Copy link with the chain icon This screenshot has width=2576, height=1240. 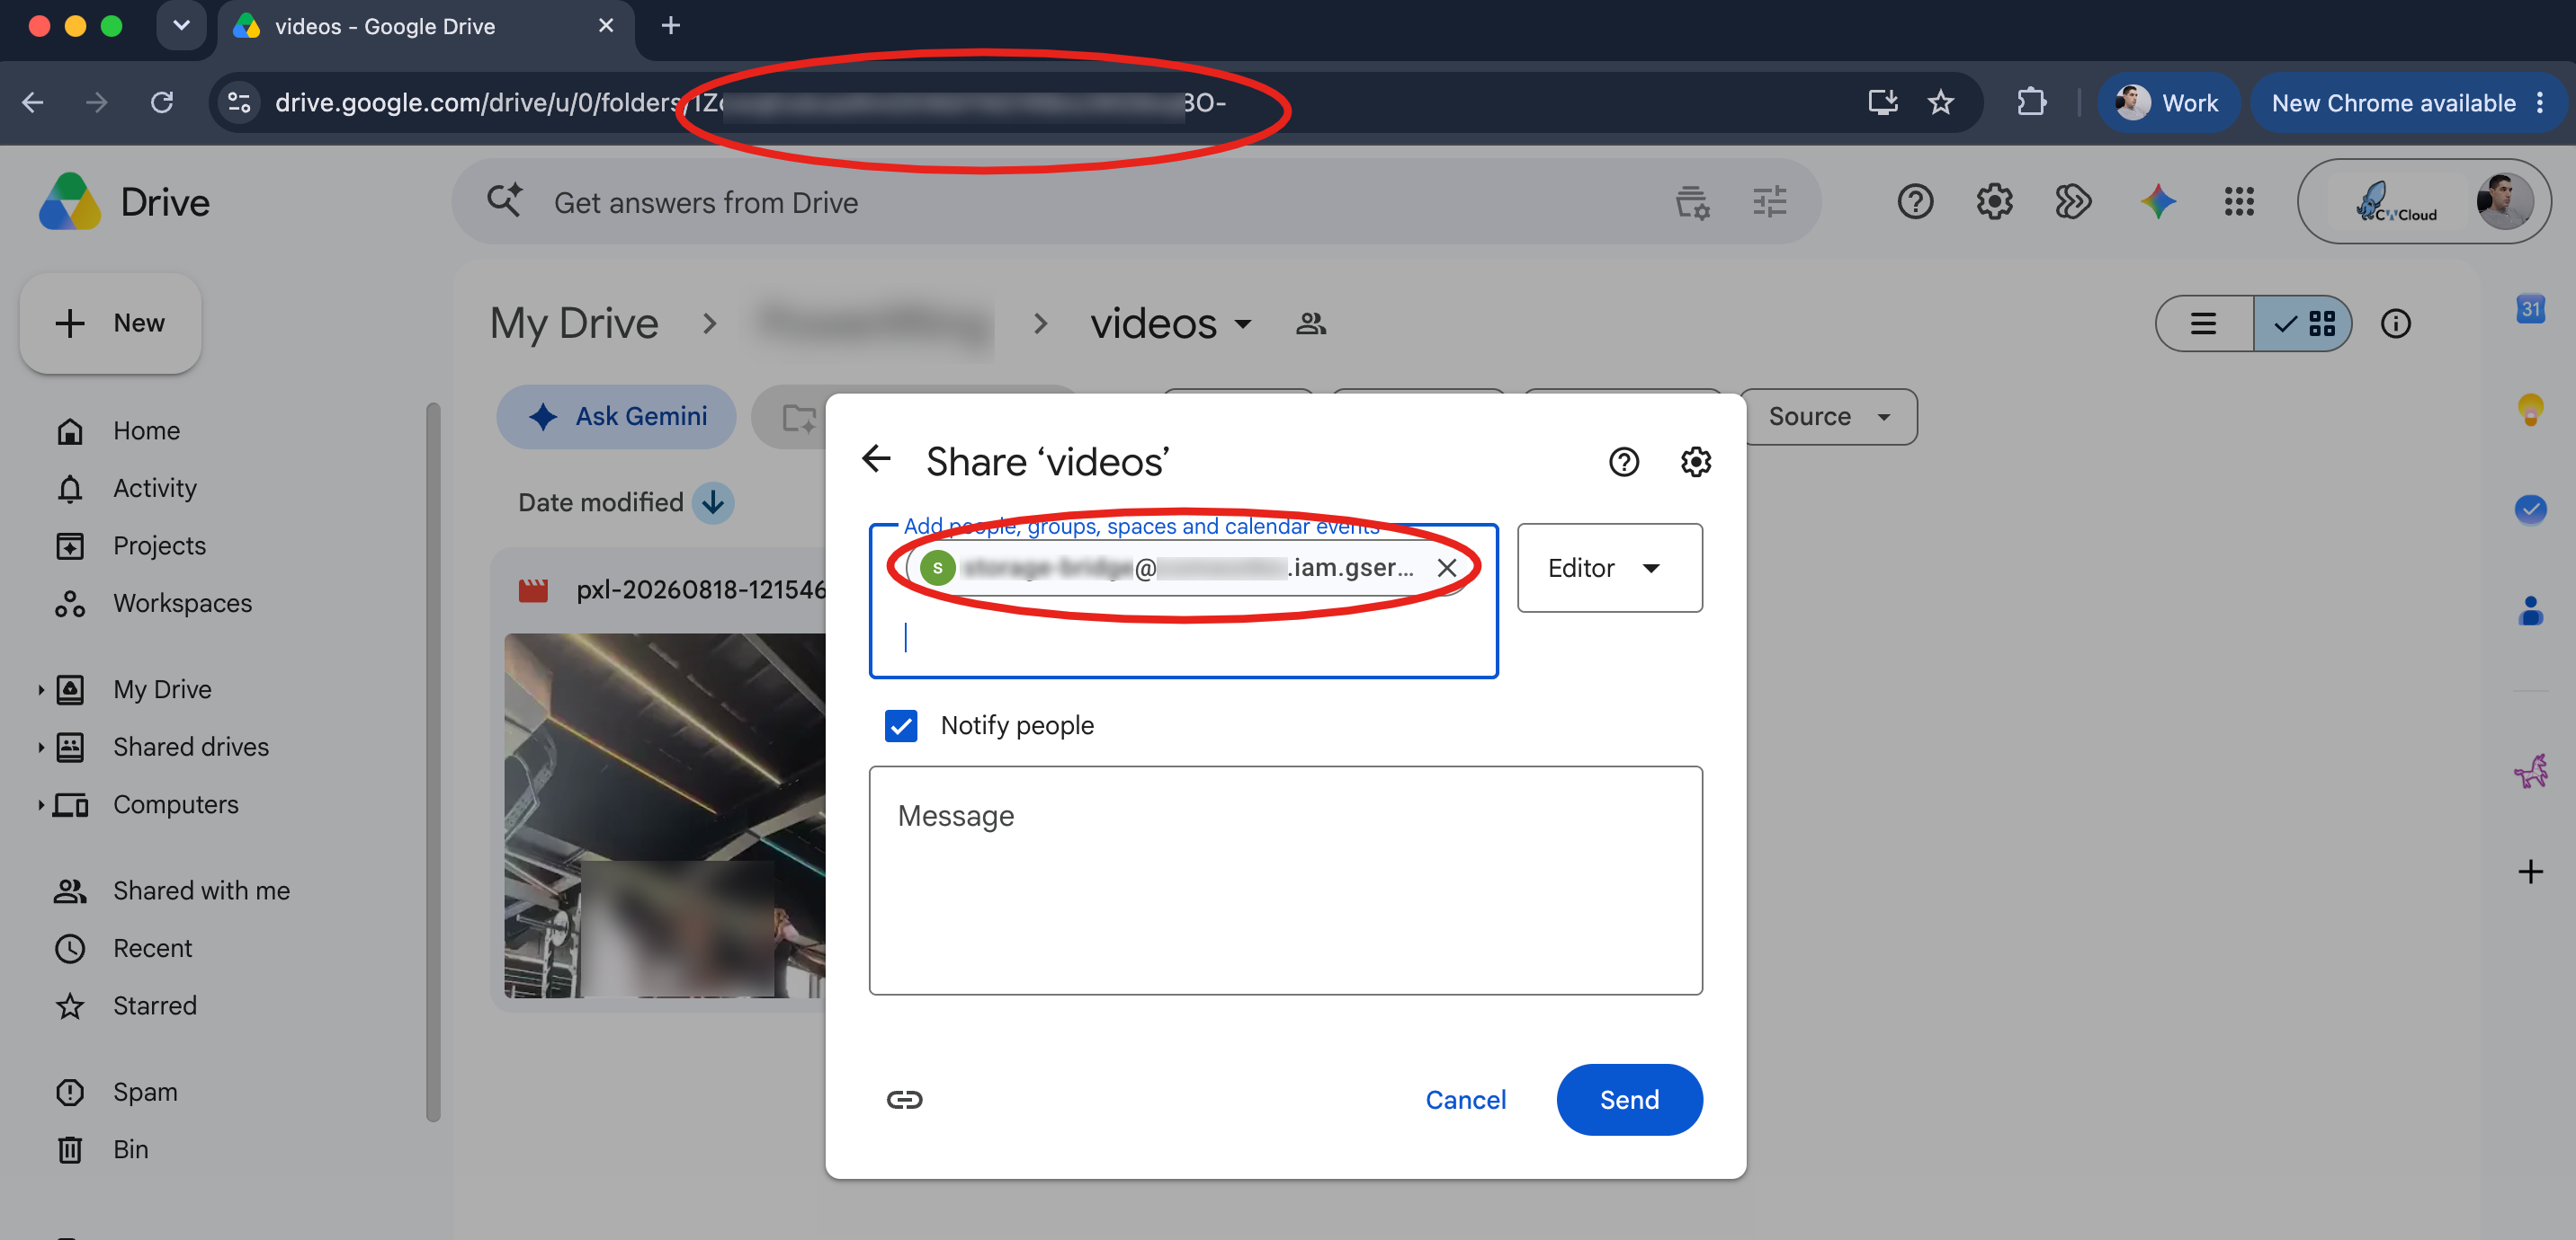click(x=904, y=1099)
